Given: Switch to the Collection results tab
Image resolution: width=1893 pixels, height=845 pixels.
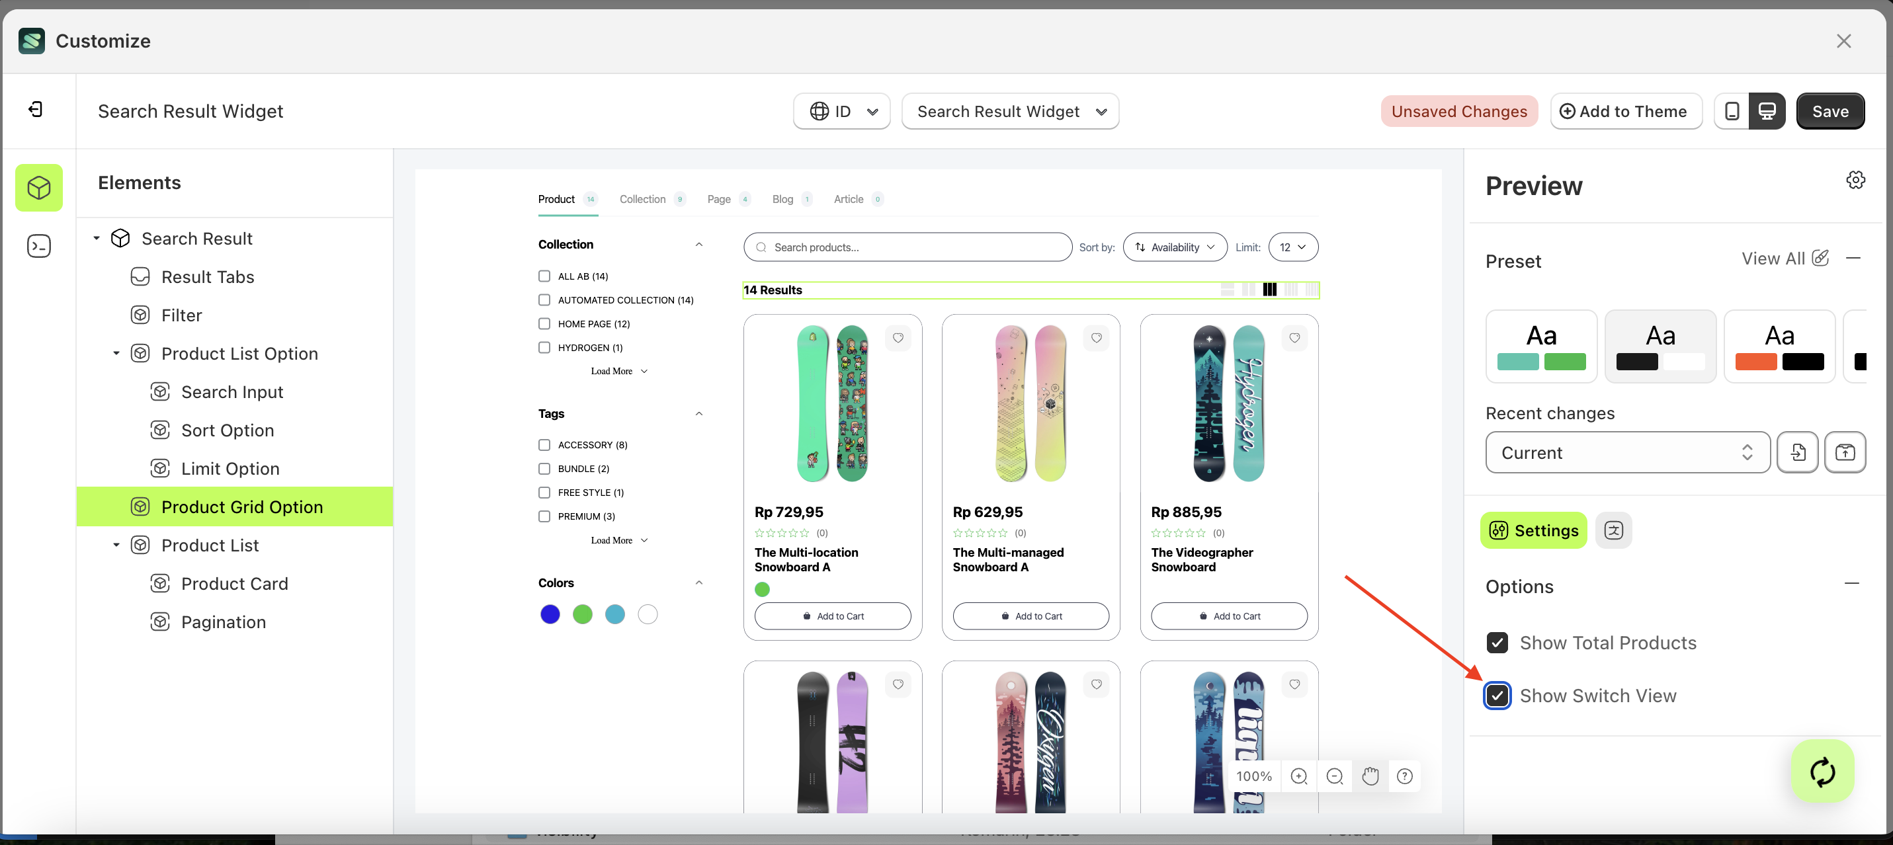Looking at the screenshot, I should tap(644, 198).
